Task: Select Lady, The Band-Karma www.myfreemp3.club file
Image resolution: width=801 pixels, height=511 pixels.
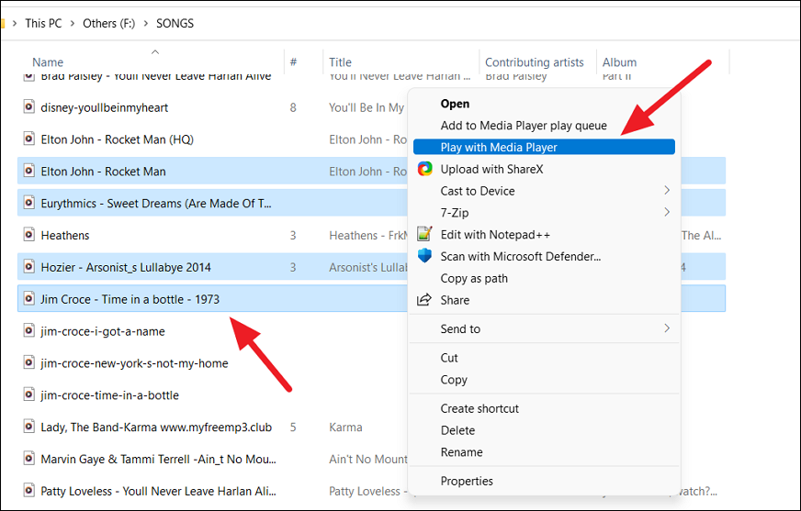Action: 156,427
